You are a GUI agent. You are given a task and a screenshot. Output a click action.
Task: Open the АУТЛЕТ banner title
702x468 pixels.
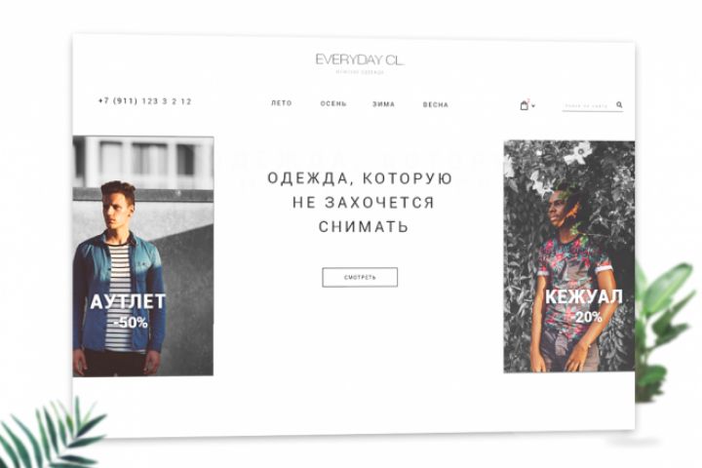tap(128, 302)
